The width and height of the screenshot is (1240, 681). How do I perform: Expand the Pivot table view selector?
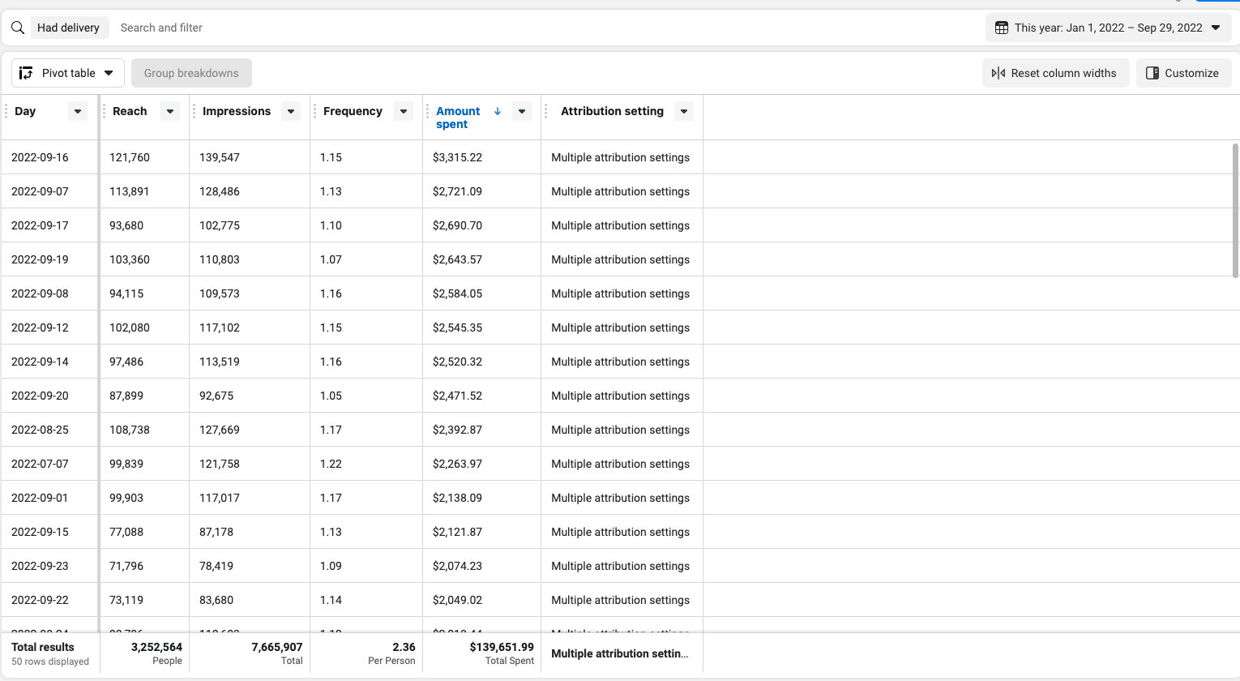109,73
